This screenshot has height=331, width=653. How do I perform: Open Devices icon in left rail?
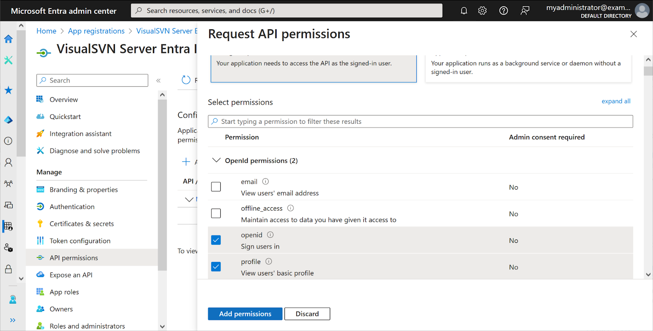tap(8, 205)
